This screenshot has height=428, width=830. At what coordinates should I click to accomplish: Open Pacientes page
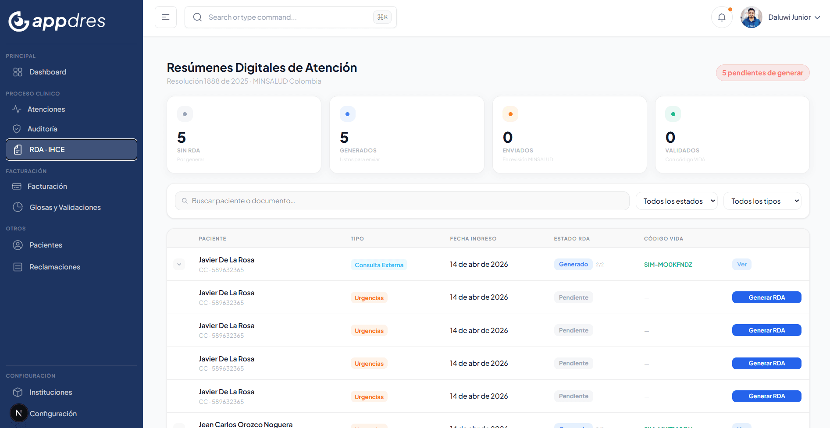(x=71, y=245)
